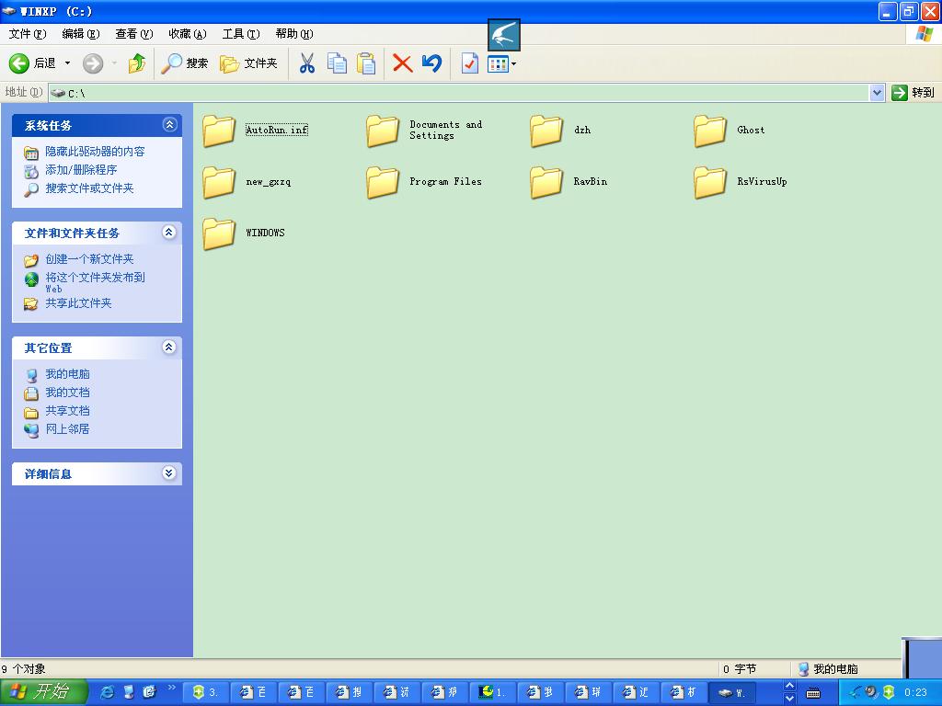Click the Copy toolbar icon
942x706 pixels.
[x=337, y=63]
